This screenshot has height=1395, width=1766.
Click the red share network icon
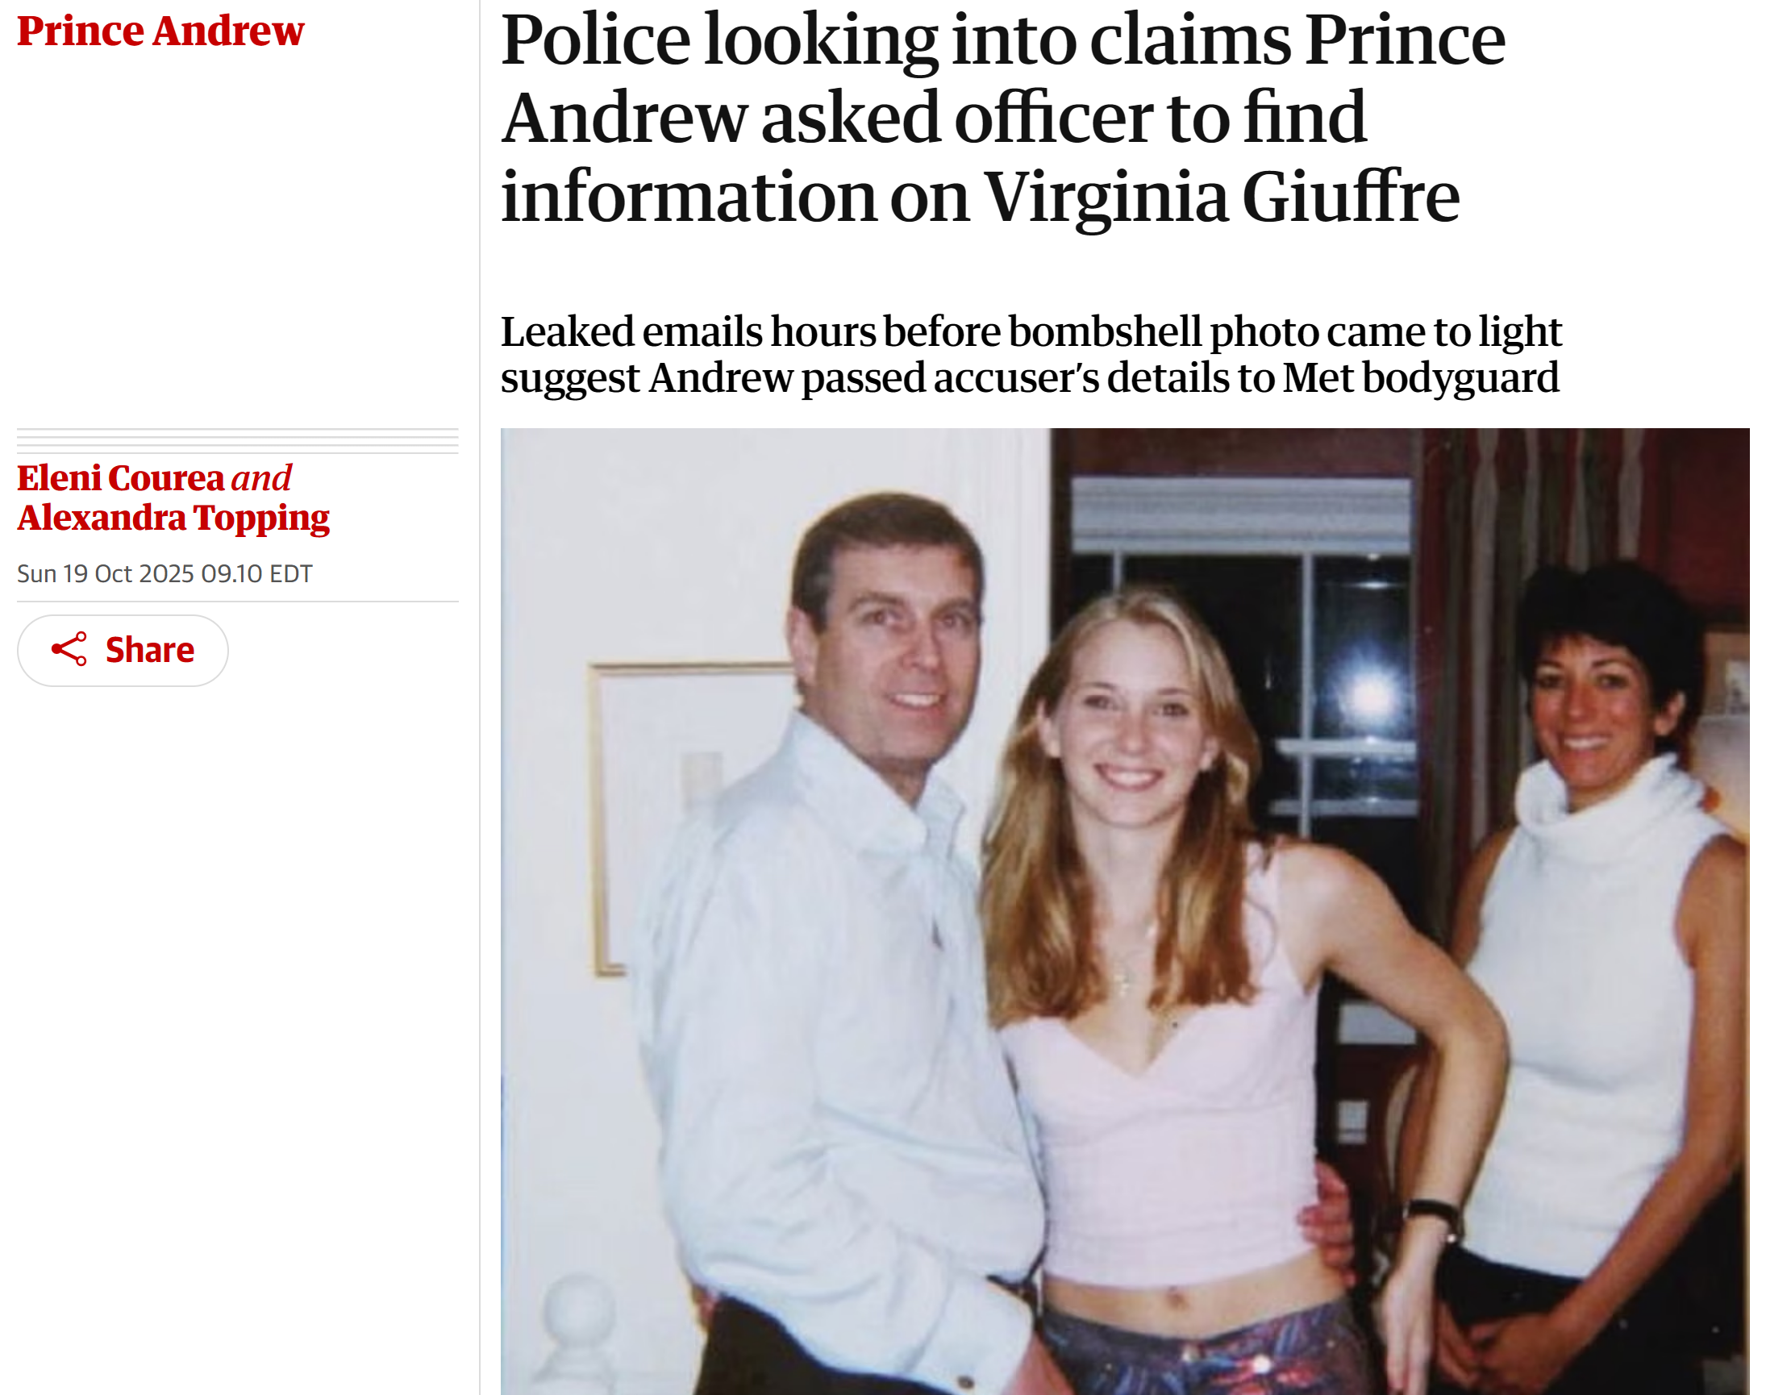click(69, 649)
